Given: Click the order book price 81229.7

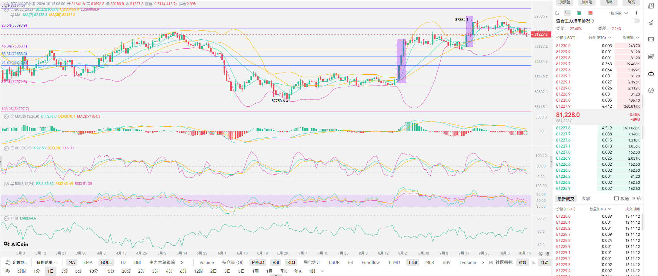Looking at the screenshot, I should click(x=563, y=64).
